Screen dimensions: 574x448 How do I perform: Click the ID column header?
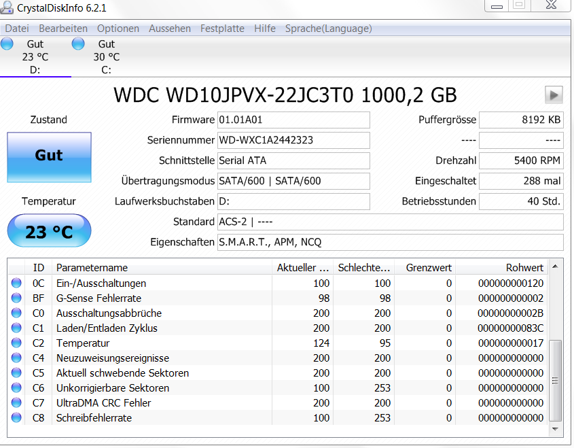point(39,267)
